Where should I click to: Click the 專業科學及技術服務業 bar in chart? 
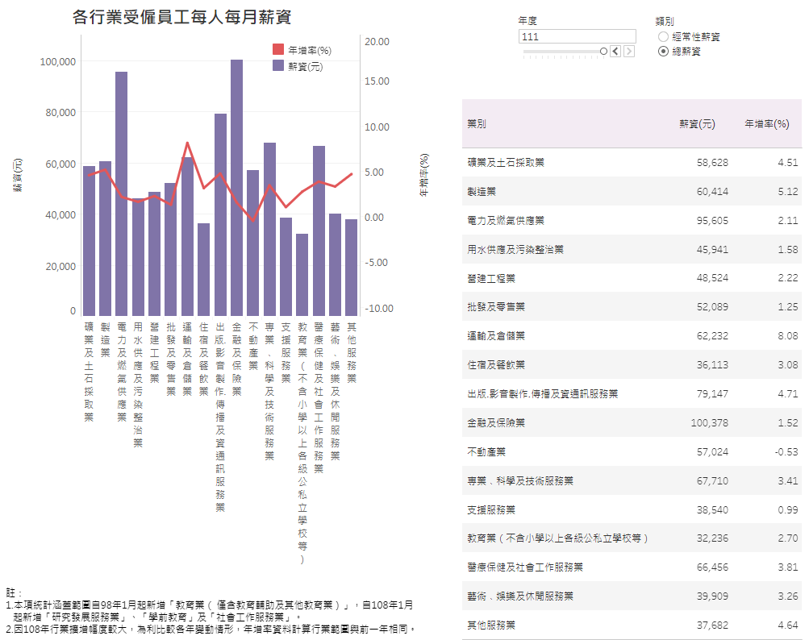pyautogui.click(x=270, y=230)
